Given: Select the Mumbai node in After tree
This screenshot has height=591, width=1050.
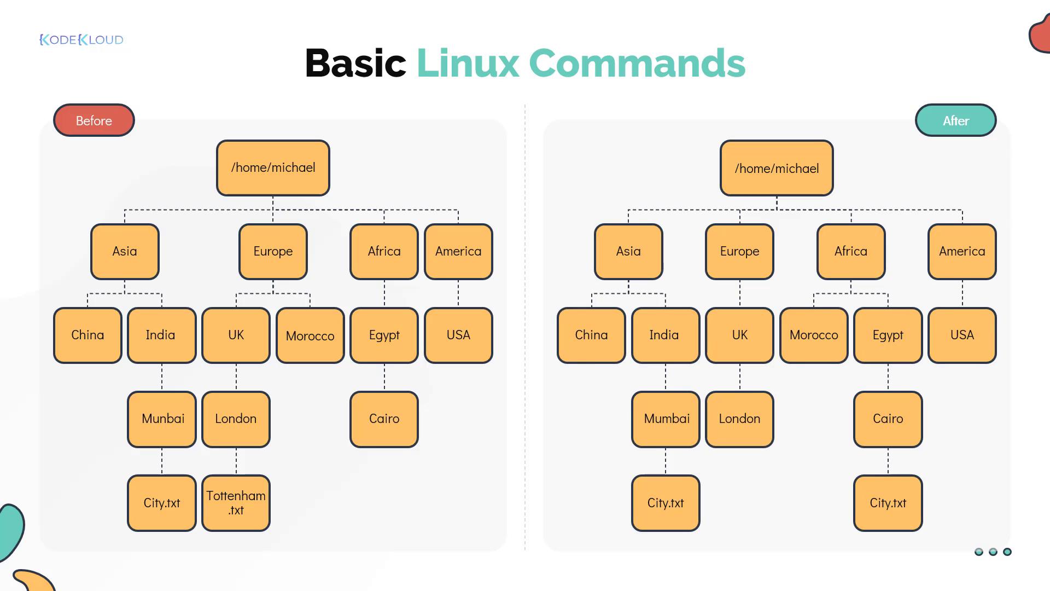Looking at the screenshot, I should click(666, 419).
